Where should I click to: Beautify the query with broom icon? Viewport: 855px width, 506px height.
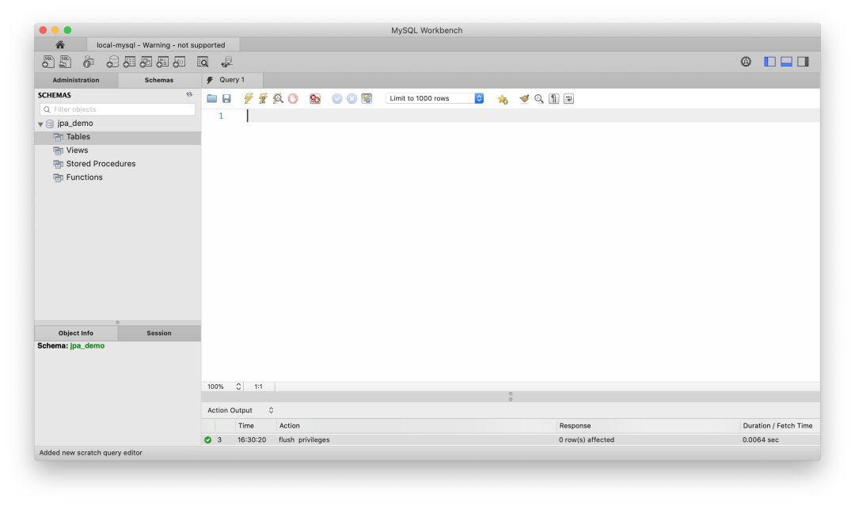(524, 98)
